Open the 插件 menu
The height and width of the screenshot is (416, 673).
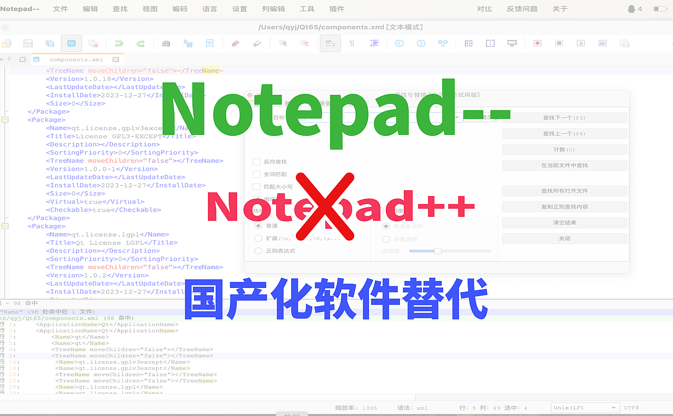coord(336,9)
